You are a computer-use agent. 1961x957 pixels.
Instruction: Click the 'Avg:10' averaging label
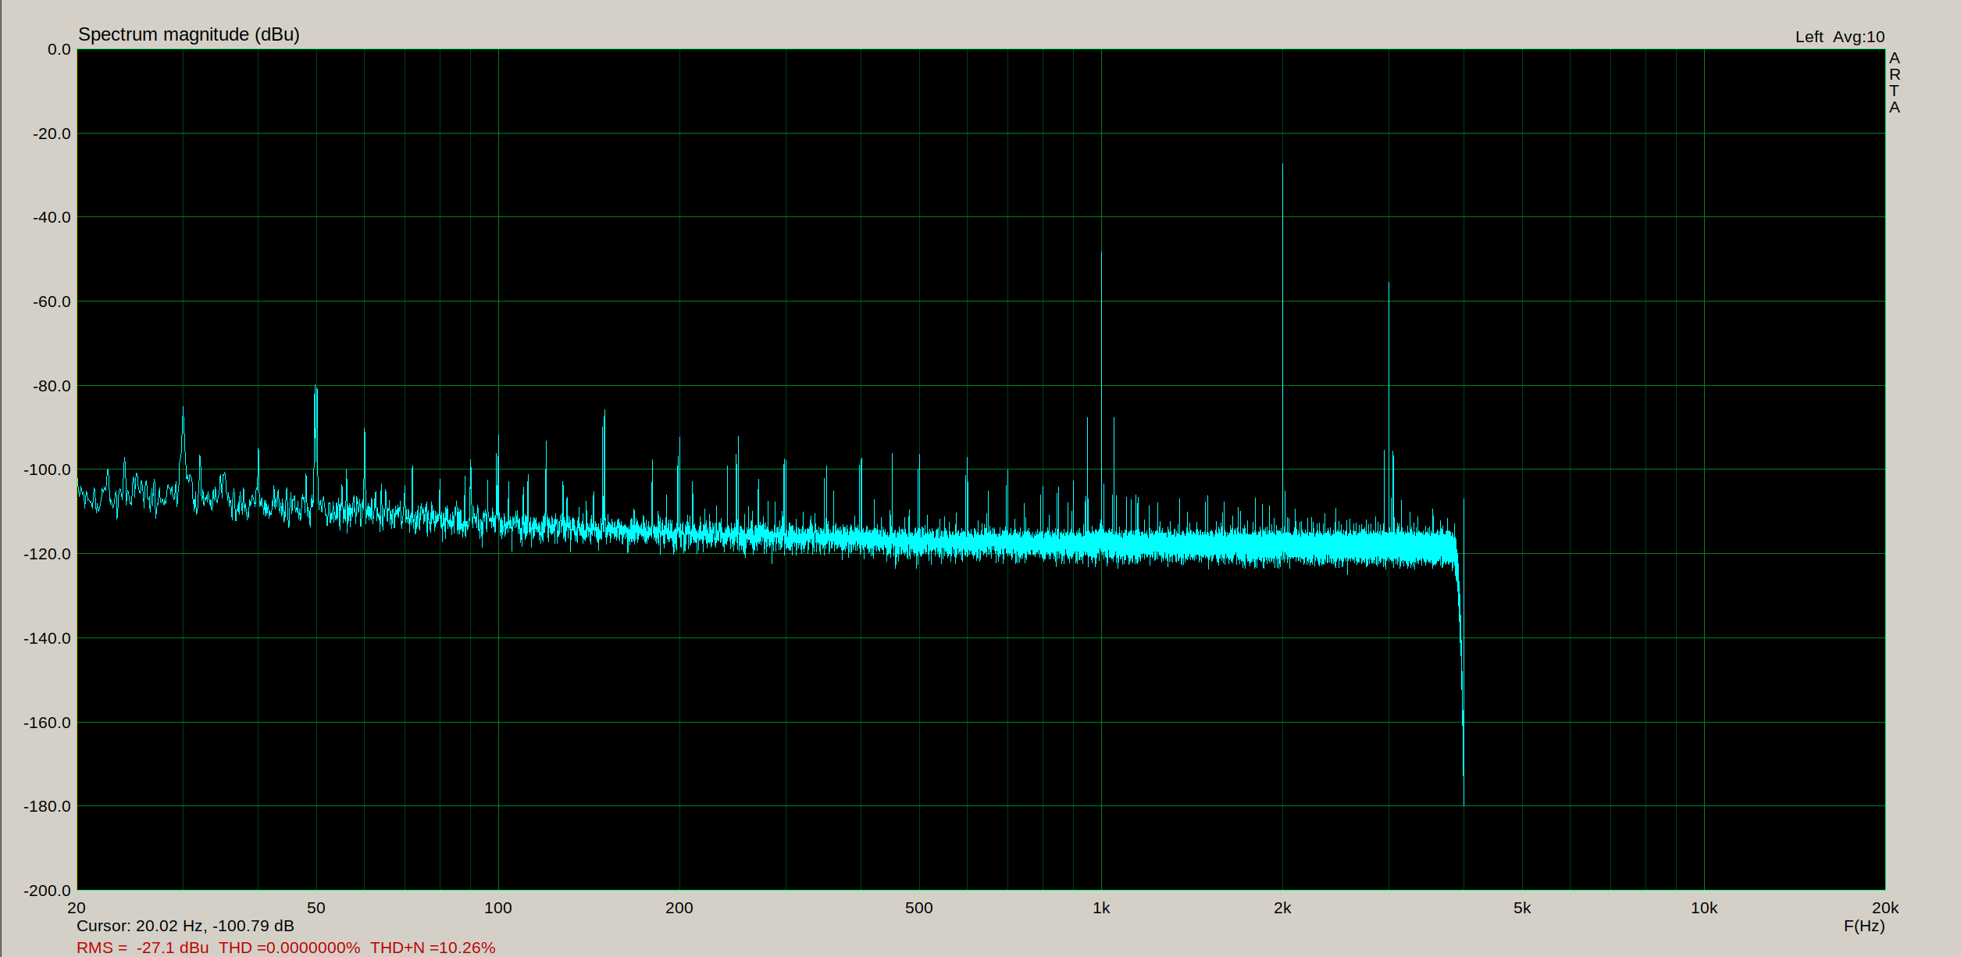coord(1859,37)
